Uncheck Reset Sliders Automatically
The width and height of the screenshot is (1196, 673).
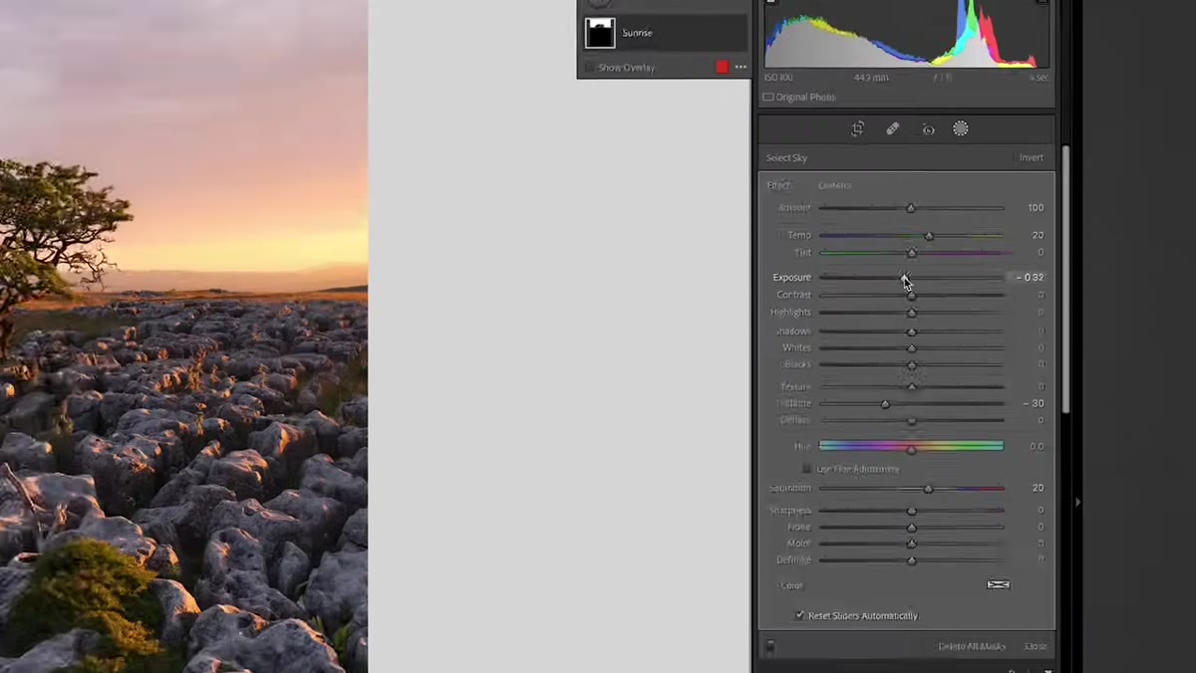click(x=799, y=615)
